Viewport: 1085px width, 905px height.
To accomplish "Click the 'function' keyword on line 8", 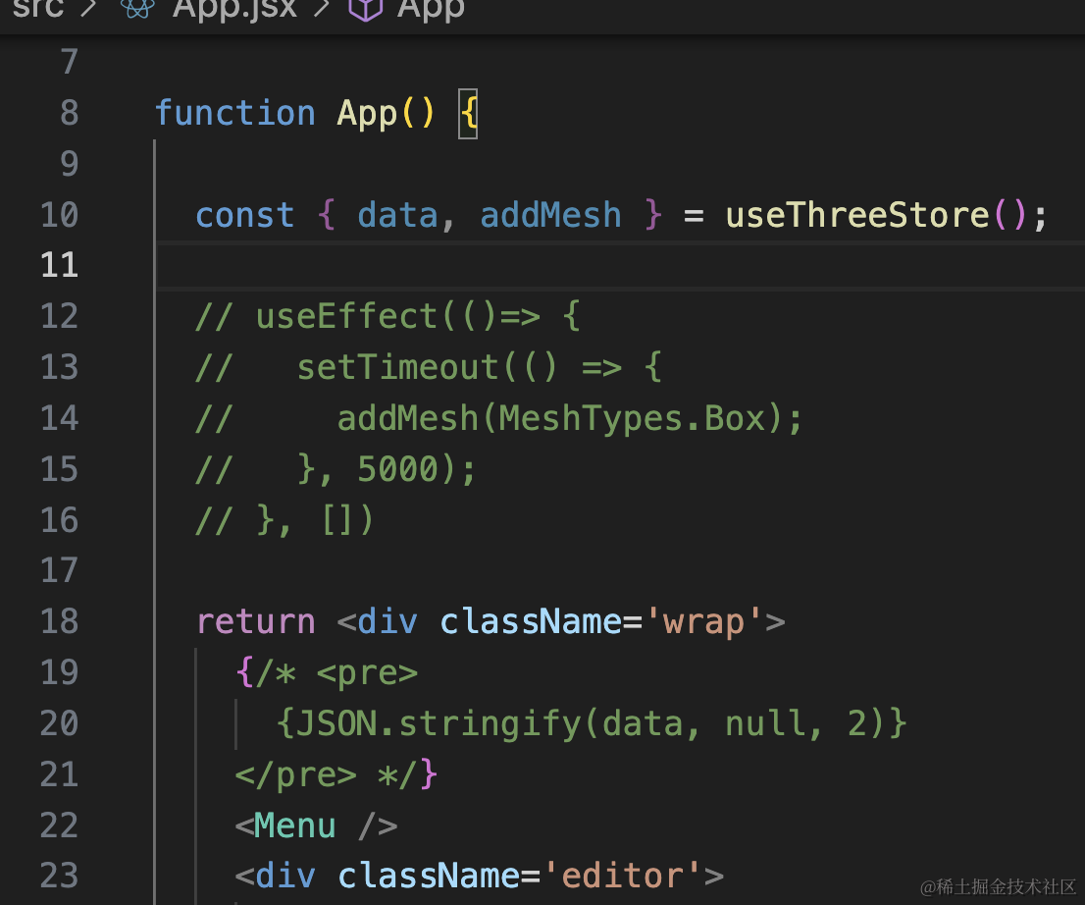I will click(235, 113).
